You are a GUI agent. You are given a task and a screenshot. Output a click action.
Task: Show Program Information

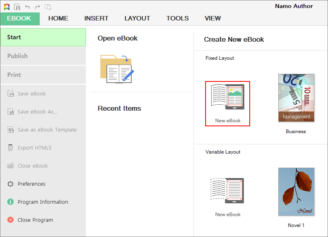click(43, 202)
